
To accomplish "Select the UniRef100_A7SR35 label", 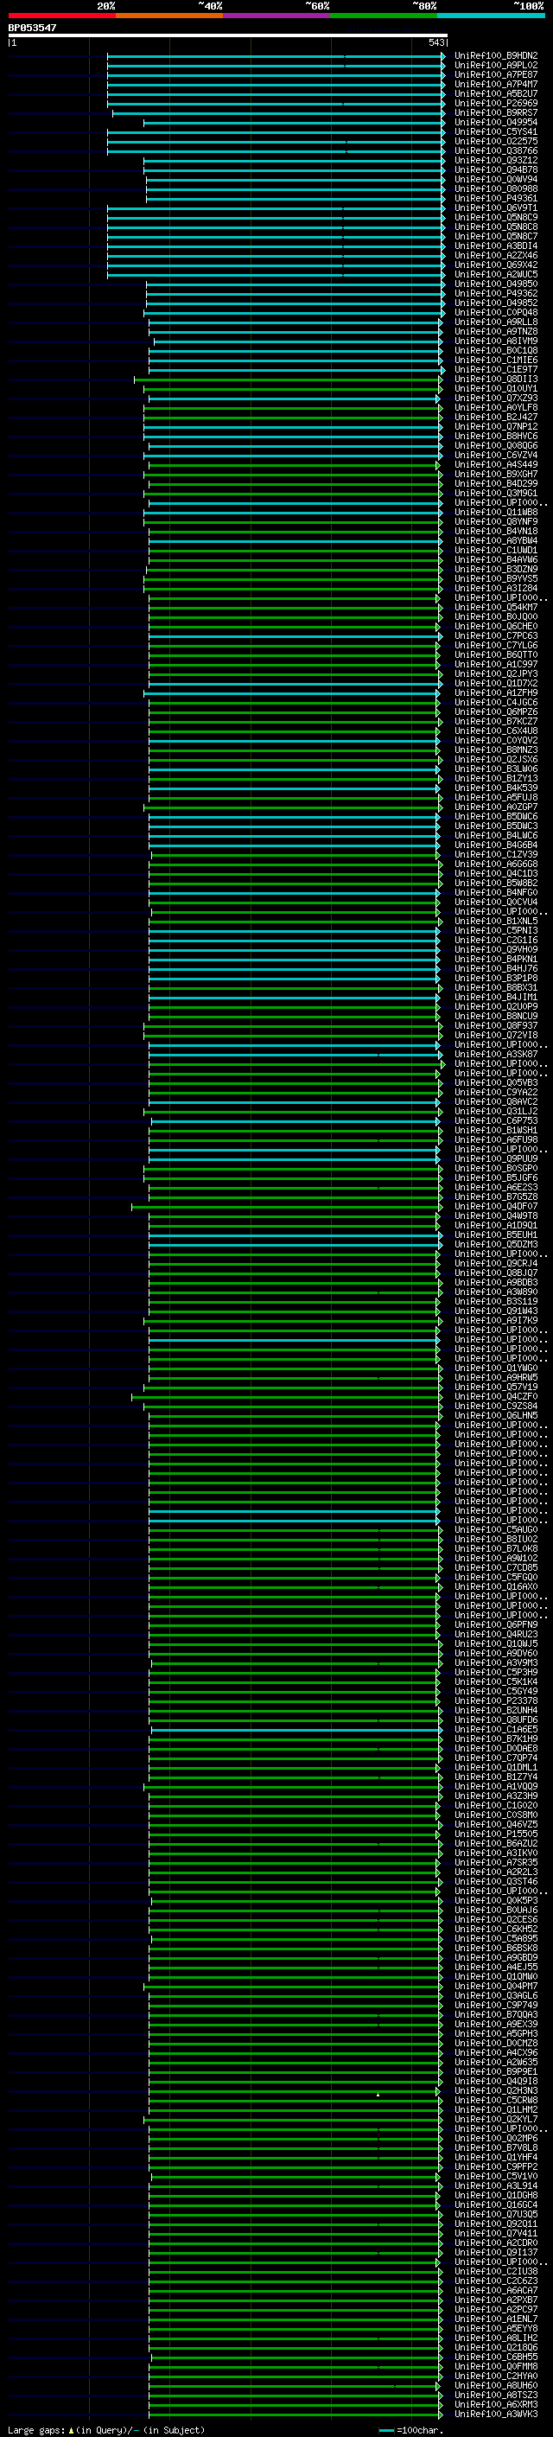I will point(495,1862).
